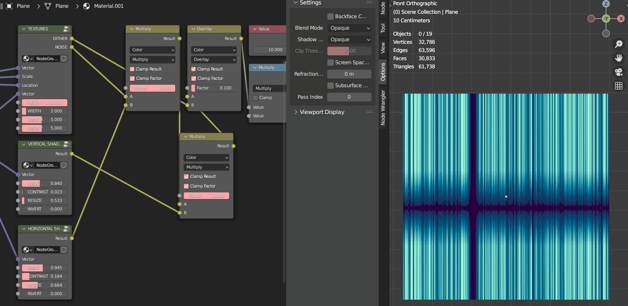Click the Pass Index number field
The height and width of the screenshot is (306, 628).
point(349,97)
